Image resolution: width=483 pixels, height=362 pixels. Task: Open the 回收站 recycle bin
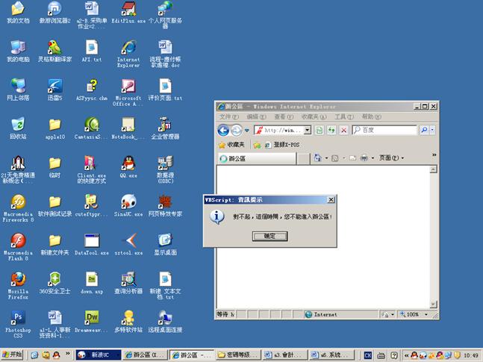coord(18,125)
